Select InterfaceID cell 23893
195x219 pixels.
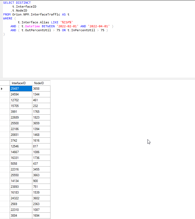tap(21, 187)
